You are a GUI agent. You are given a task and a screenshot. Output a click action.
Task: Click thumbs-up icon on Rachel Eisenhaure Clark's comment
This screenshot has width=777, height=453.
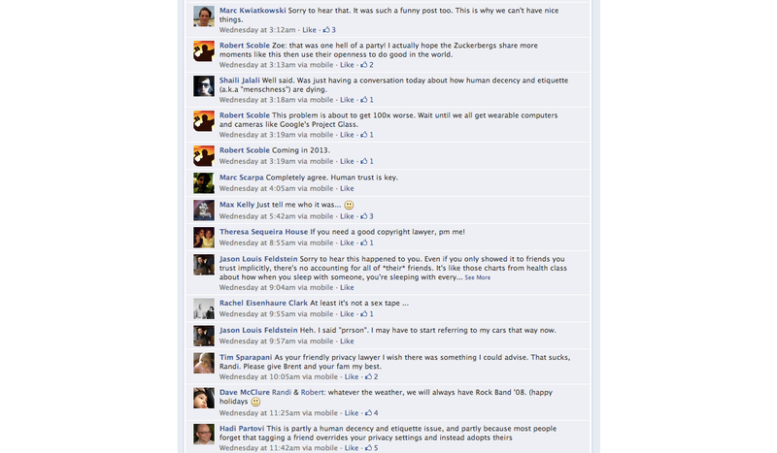[x=363, y=314]
